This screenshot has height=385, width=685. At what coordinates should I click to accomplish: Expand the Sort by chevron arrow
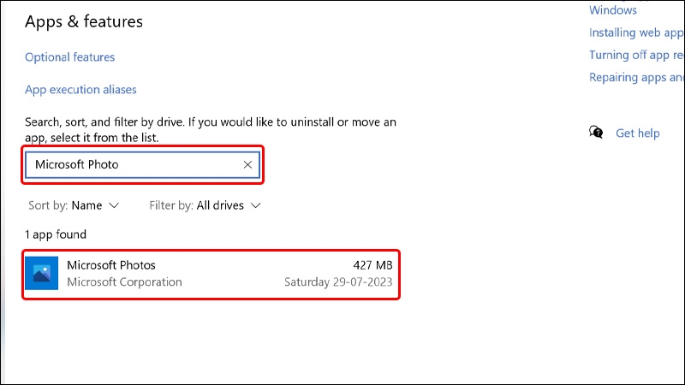(x=114, y=205)
